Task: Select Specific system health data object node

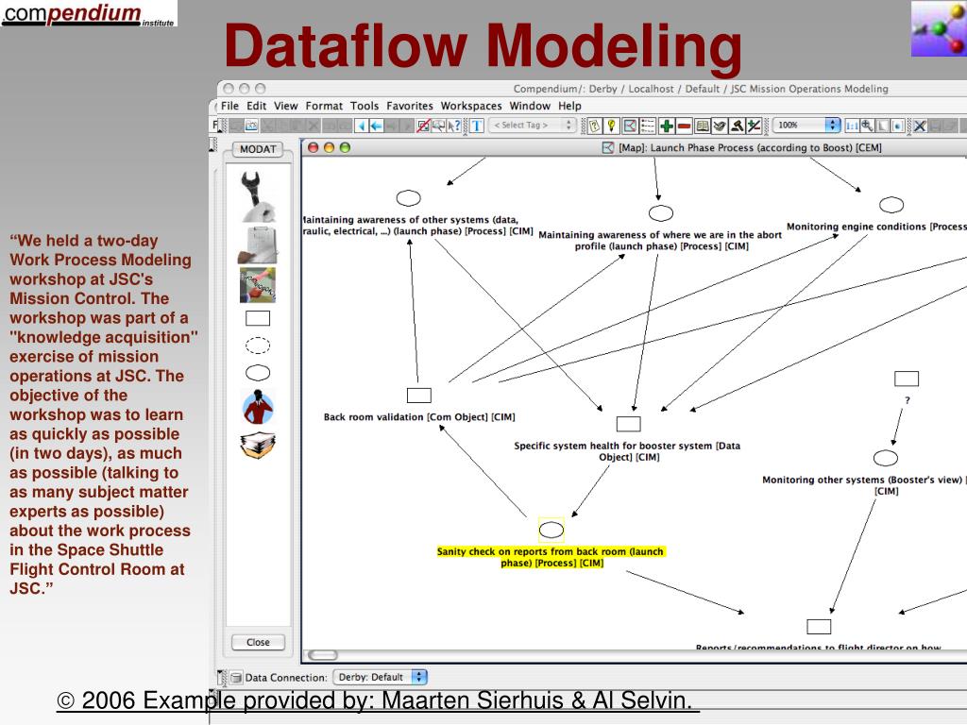Action: click(628, 424)
